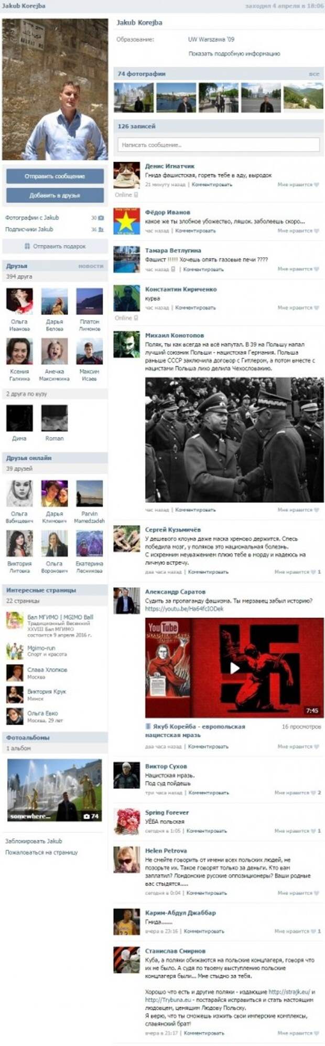
Task: Like Денис Игнатчик's post with the heart
Action: (316, 185)
